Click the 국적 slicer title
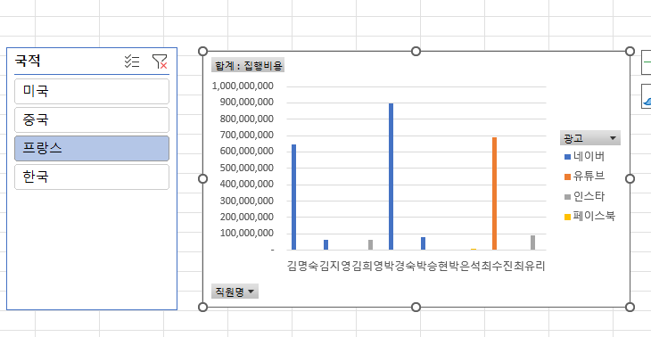Viewport: 651px width, 337px height. (28, 61)
